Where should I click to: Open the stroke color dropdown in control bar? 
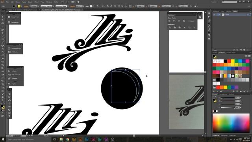pos(22,6)
